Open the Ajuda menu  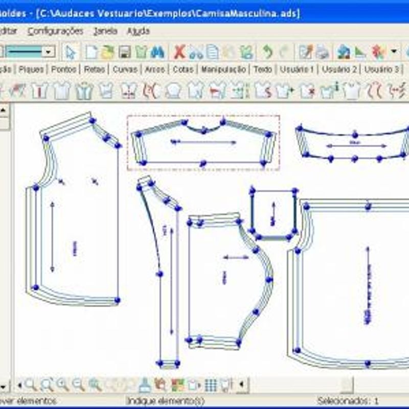(x=138, y=31)
